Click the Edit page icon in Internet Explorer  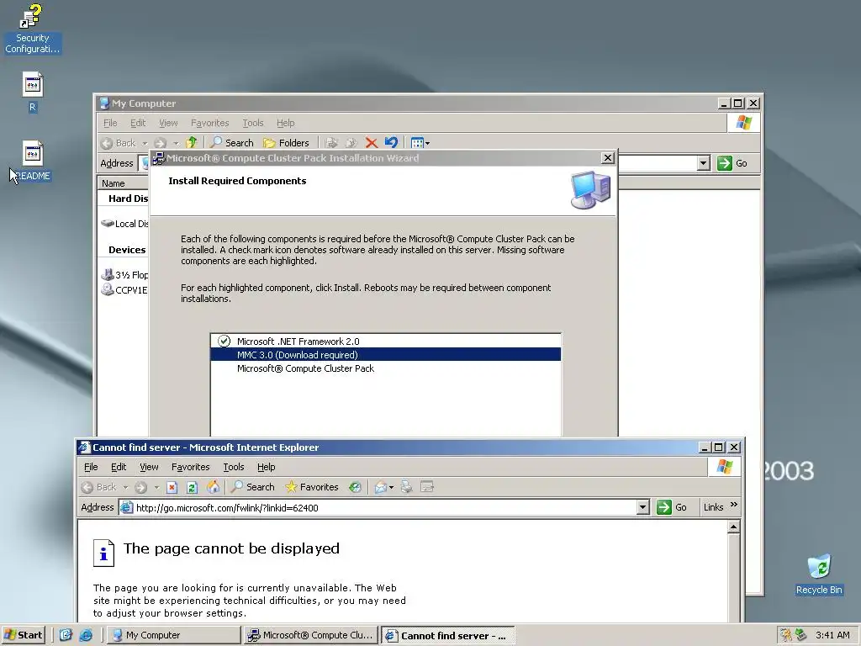point(426,487)
